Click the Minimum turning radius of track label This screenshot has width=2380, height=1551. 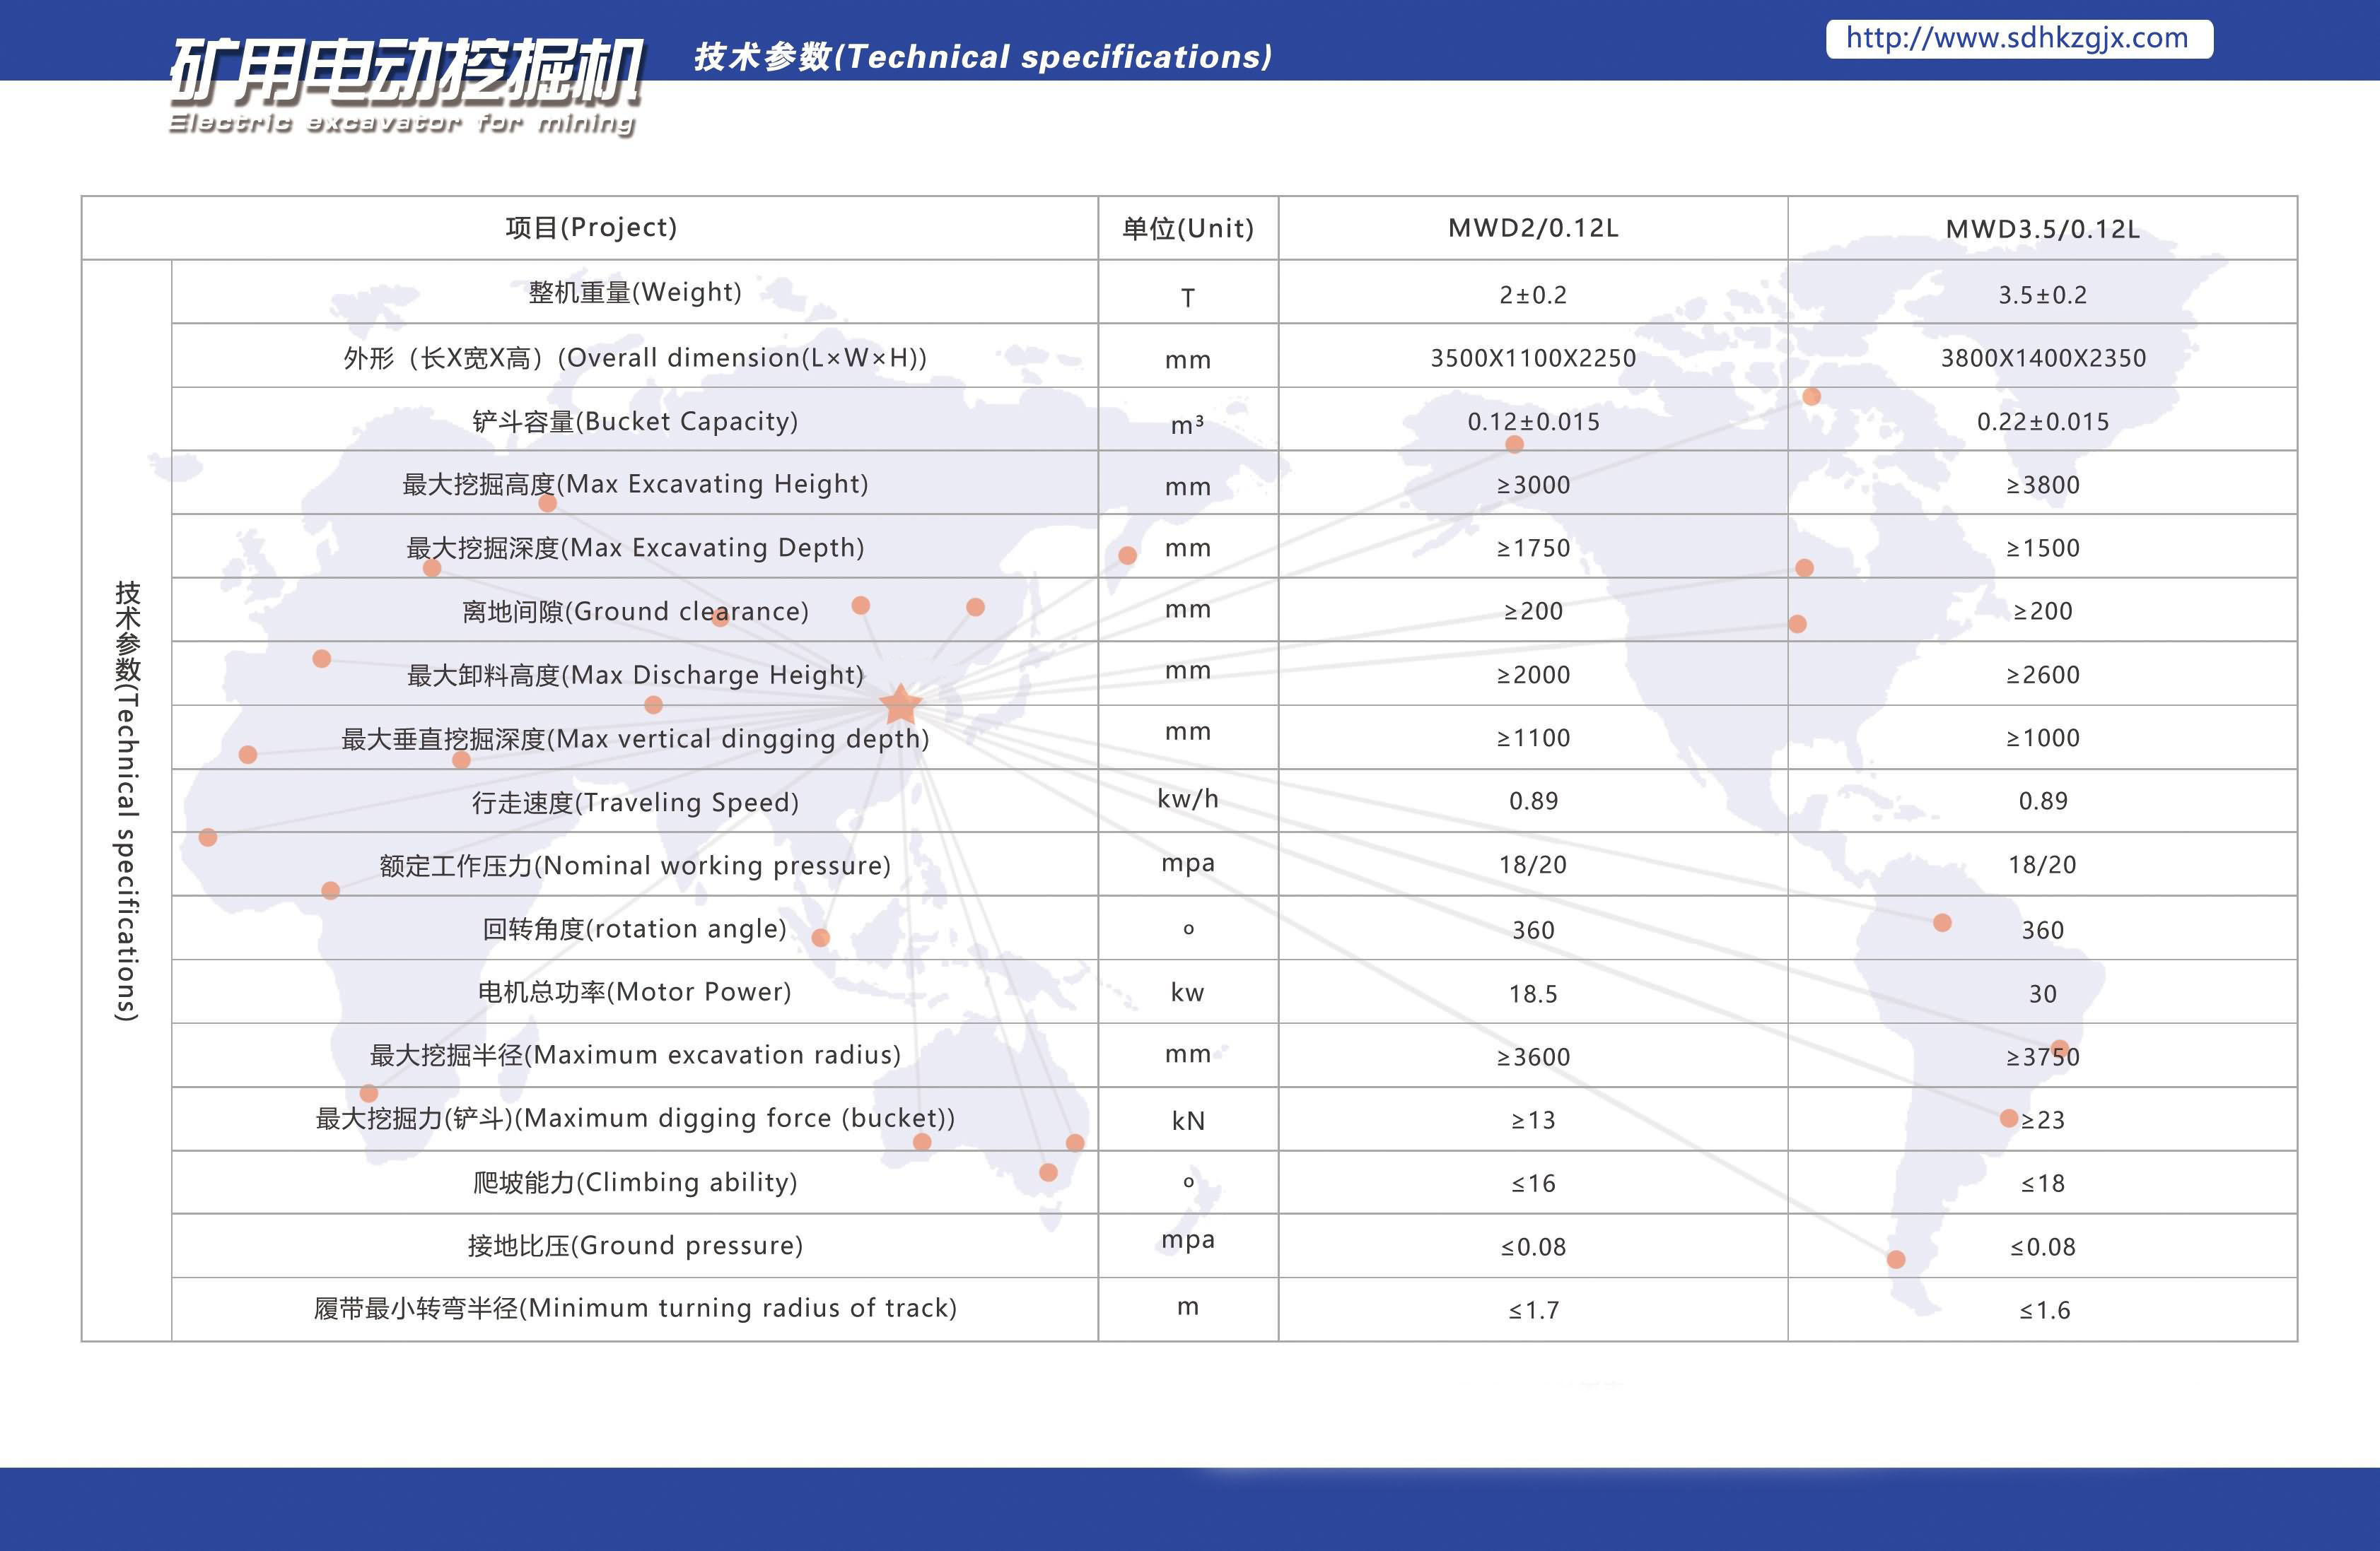[635, 1308]
